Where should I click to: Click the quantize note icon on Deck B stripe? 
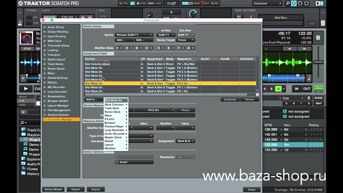pyautogui.click(x=309, y=78)
